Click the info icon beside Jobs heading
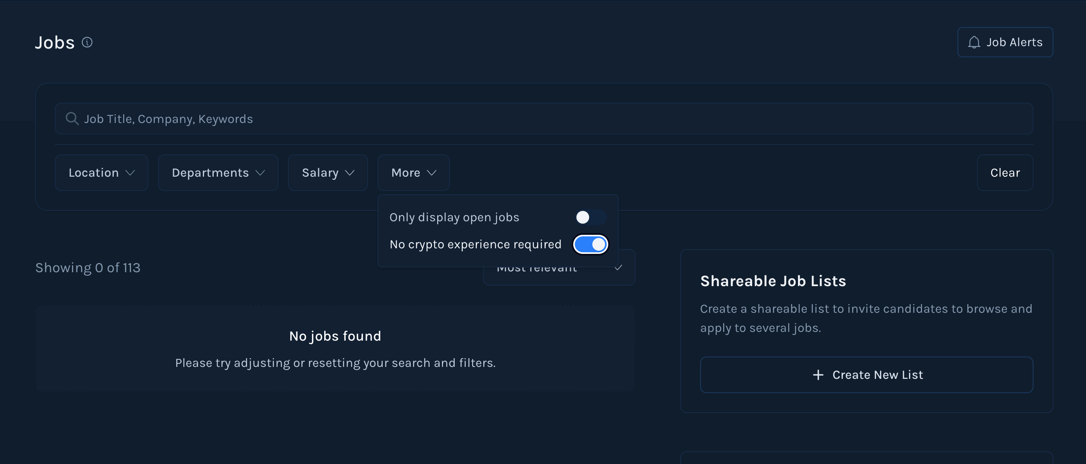Image resolution: width=1086 pixels, height=464 pixels. pos(87,42)
